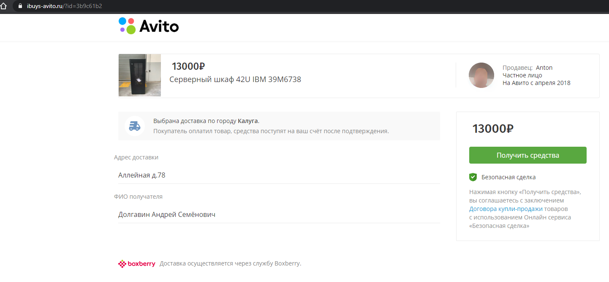Image resolution: width=609 pixels, height=282 pixels.
Task: Click the blue delivery truck icon
Action: [x=135, y=126]
